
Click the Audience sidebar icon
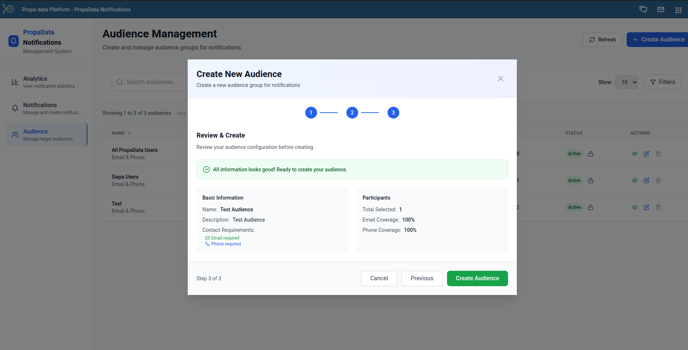point(15,134)
